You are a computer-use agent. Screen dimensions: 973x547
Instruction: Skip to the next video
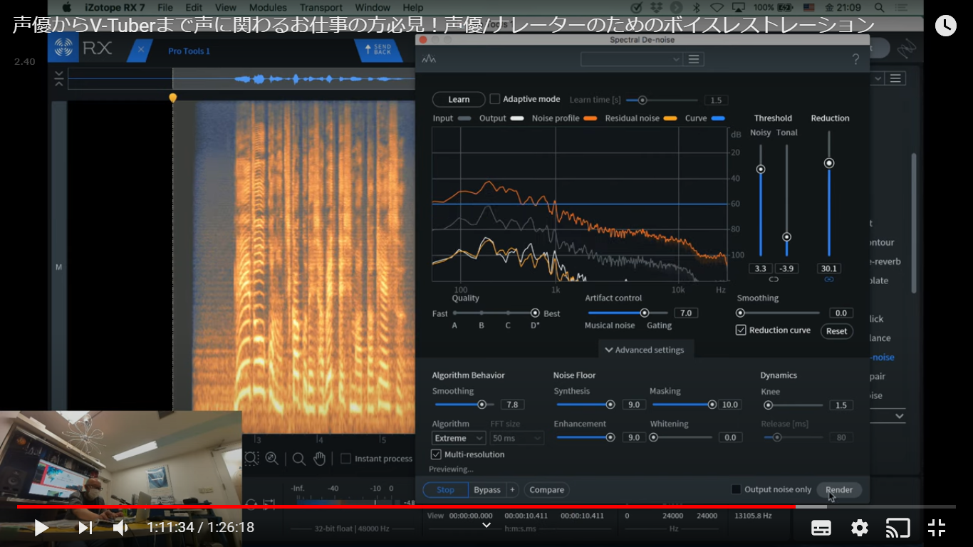85,528
